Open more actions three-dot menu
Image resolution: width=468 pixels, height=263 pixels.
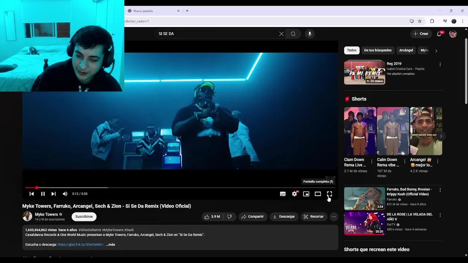pos(334,217)
